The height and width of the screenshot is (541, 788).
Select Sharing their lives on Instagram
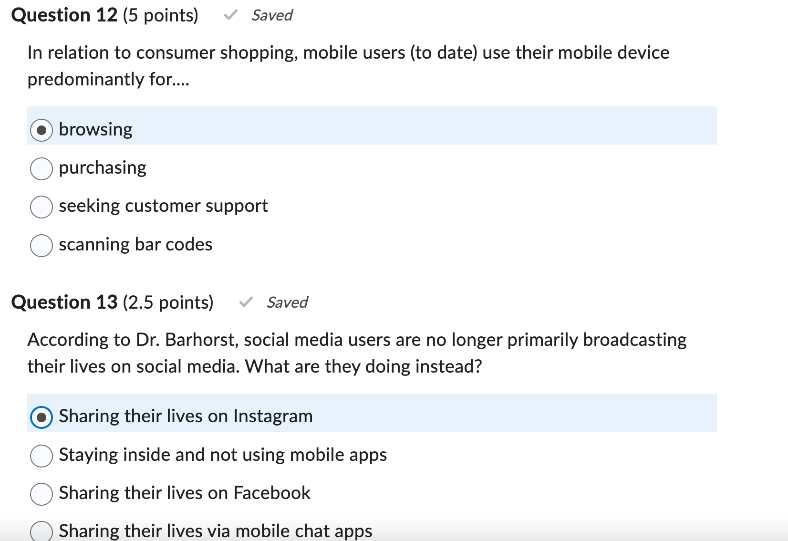[x=41, y=416]
